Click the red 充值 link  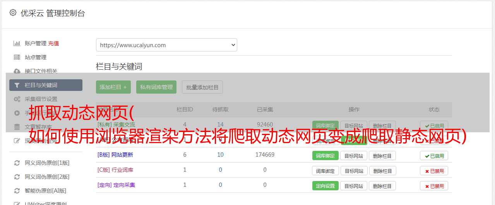pos(54,43)
